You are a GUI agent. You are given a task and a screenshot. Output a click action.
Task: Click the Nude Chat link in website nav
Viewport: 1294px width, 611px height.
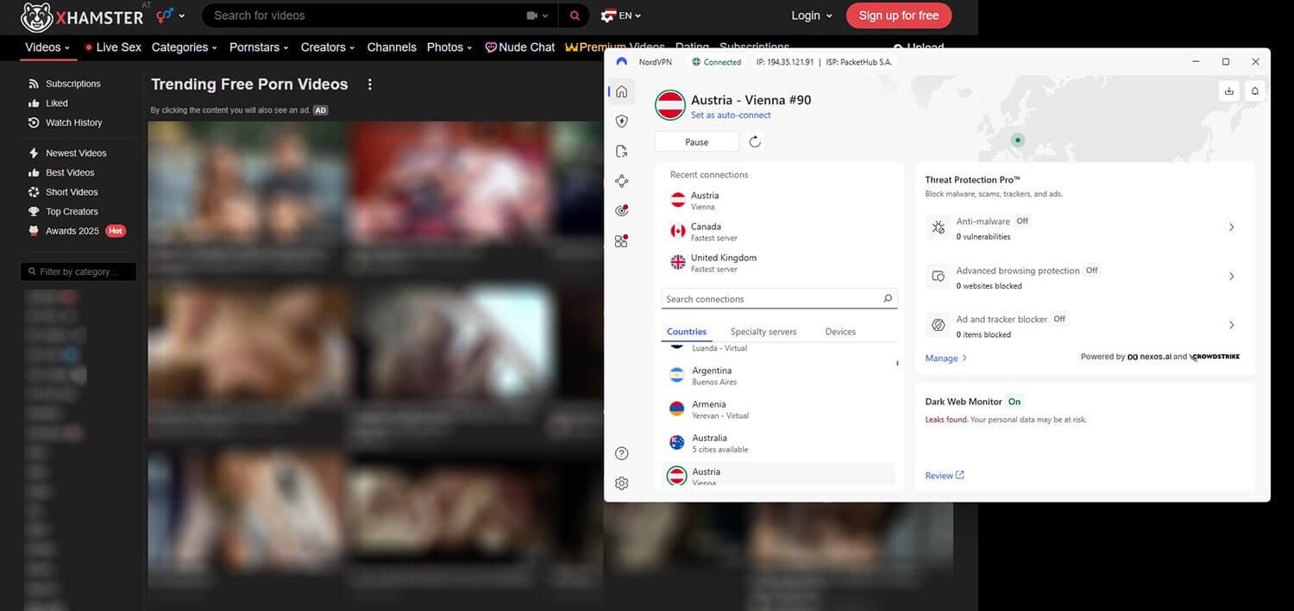(520, 47)
